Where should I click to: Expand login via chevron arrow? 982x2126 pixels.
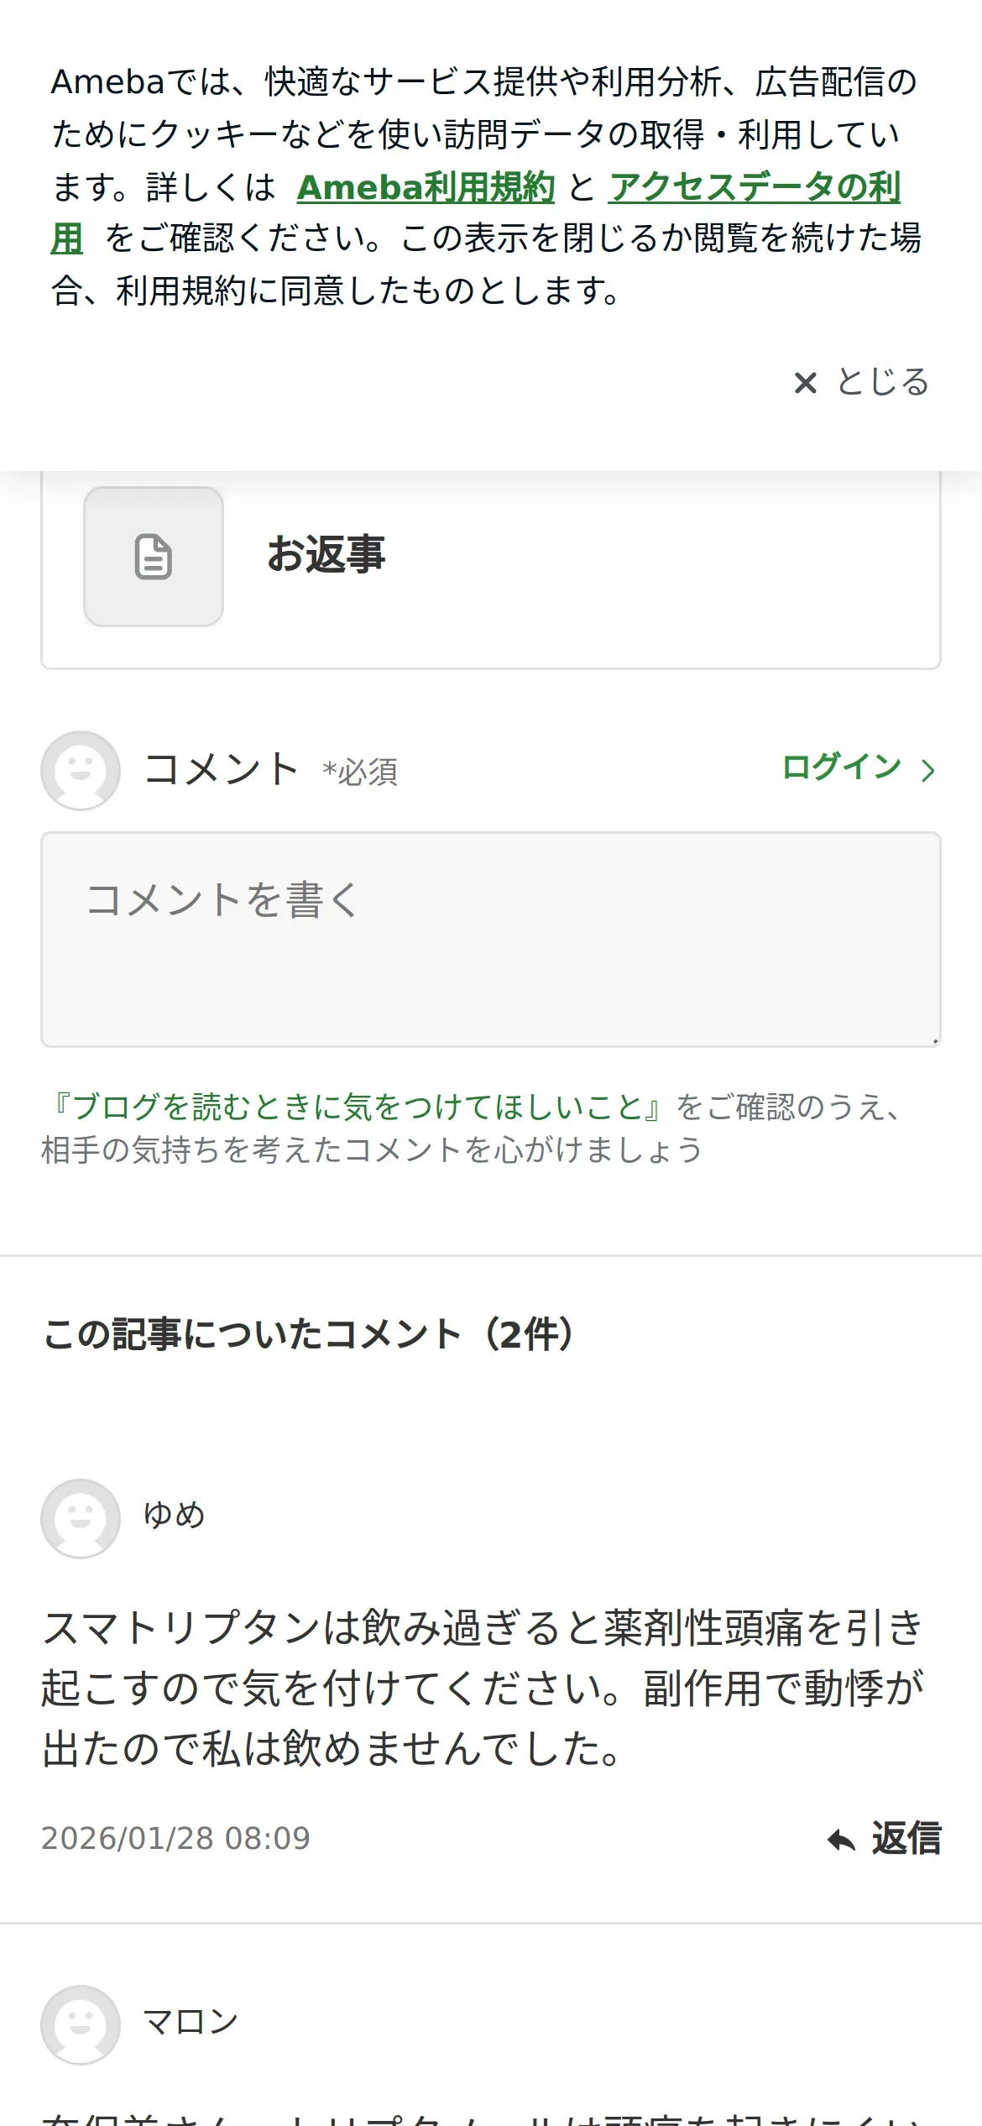coord(927,770)
